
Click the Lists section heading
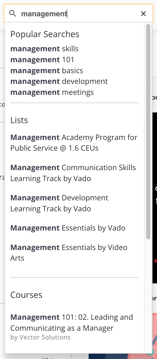pyautogui.click(x=19, y=120)
